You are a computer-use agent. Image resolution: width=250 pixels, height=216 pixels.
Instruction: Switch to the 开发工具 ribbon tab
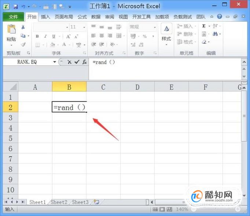pyautogui.click(x=141, y=17)
